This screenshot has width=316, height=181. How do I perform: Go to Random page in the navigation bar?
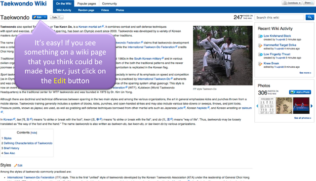[x=86, y=10]
